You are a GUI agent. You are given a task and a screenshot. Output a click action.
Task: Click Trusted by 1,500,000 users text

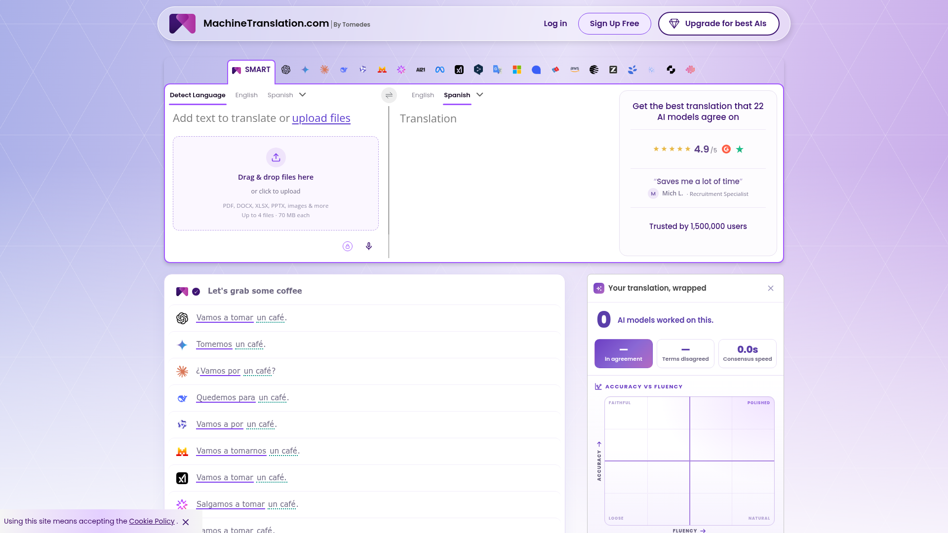click(x=698, y=227)
